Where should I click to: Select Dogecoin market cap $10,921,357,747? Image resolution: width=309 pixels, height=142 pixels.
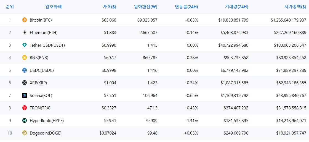click(x=291, y=133)
